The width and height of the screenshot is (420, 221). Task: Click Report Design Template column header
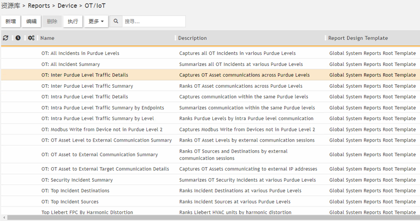(x=358, y=38)
